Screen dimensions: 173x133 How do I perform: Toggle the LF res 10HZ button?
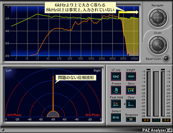tap(116, 77)
